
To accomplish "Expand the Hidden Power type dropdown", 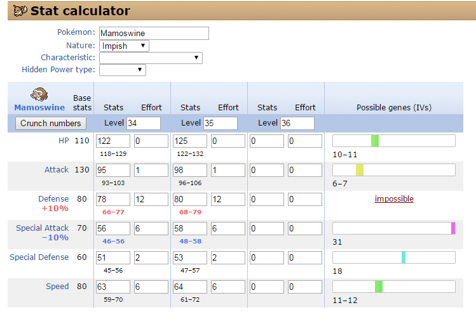I will pos(123,70).
